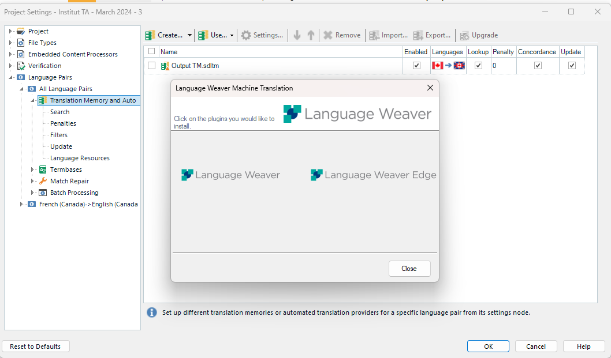Select Search in the settings tree
The height and width of the screenshot is (358, 611).
59,112
